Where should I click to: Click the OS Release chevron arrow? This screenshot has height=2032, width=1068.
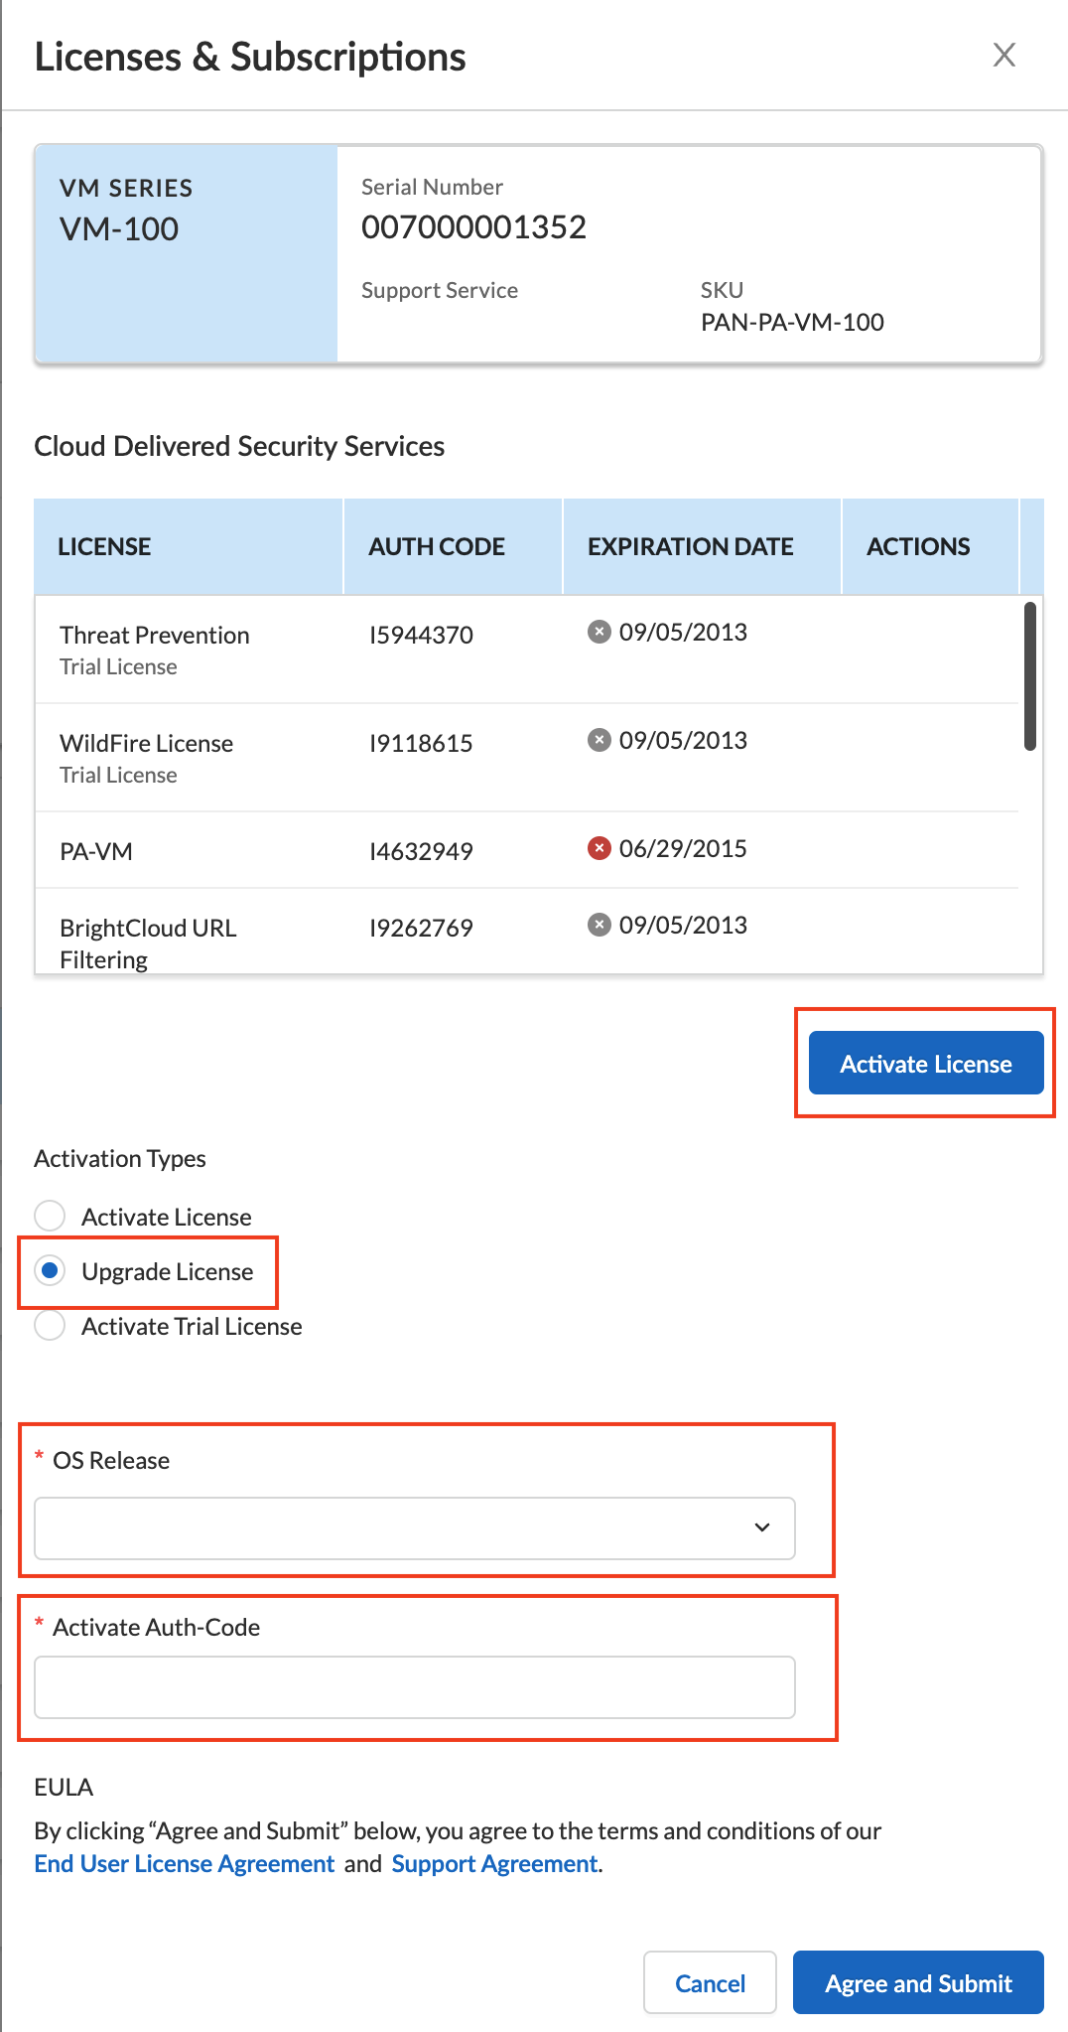(761, 1527)
